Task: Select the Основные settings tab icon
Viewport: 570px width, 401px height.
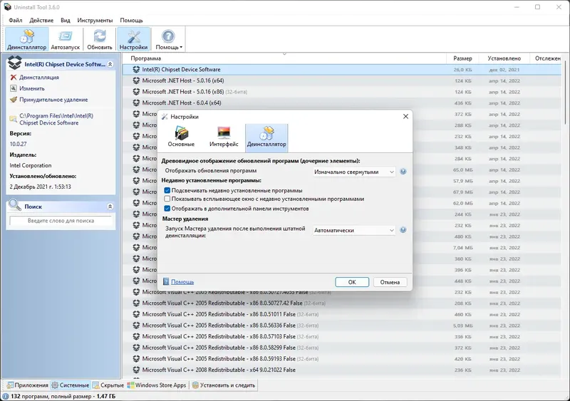Action: pyautogui.click(x=181, y=136)
